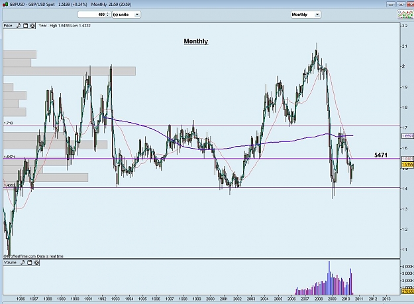The width and height of the screenshot is (414, 304).
Task: Click the yellow current price tag 1.5199
Action: (x=407, y=165)
